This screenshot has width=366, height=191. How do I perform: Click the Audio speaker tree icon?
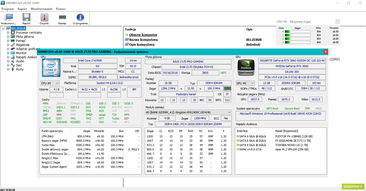13,61
